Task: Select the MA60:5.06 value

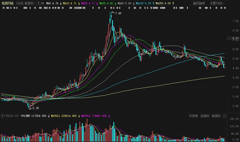Action: click(x=124, y=3)
